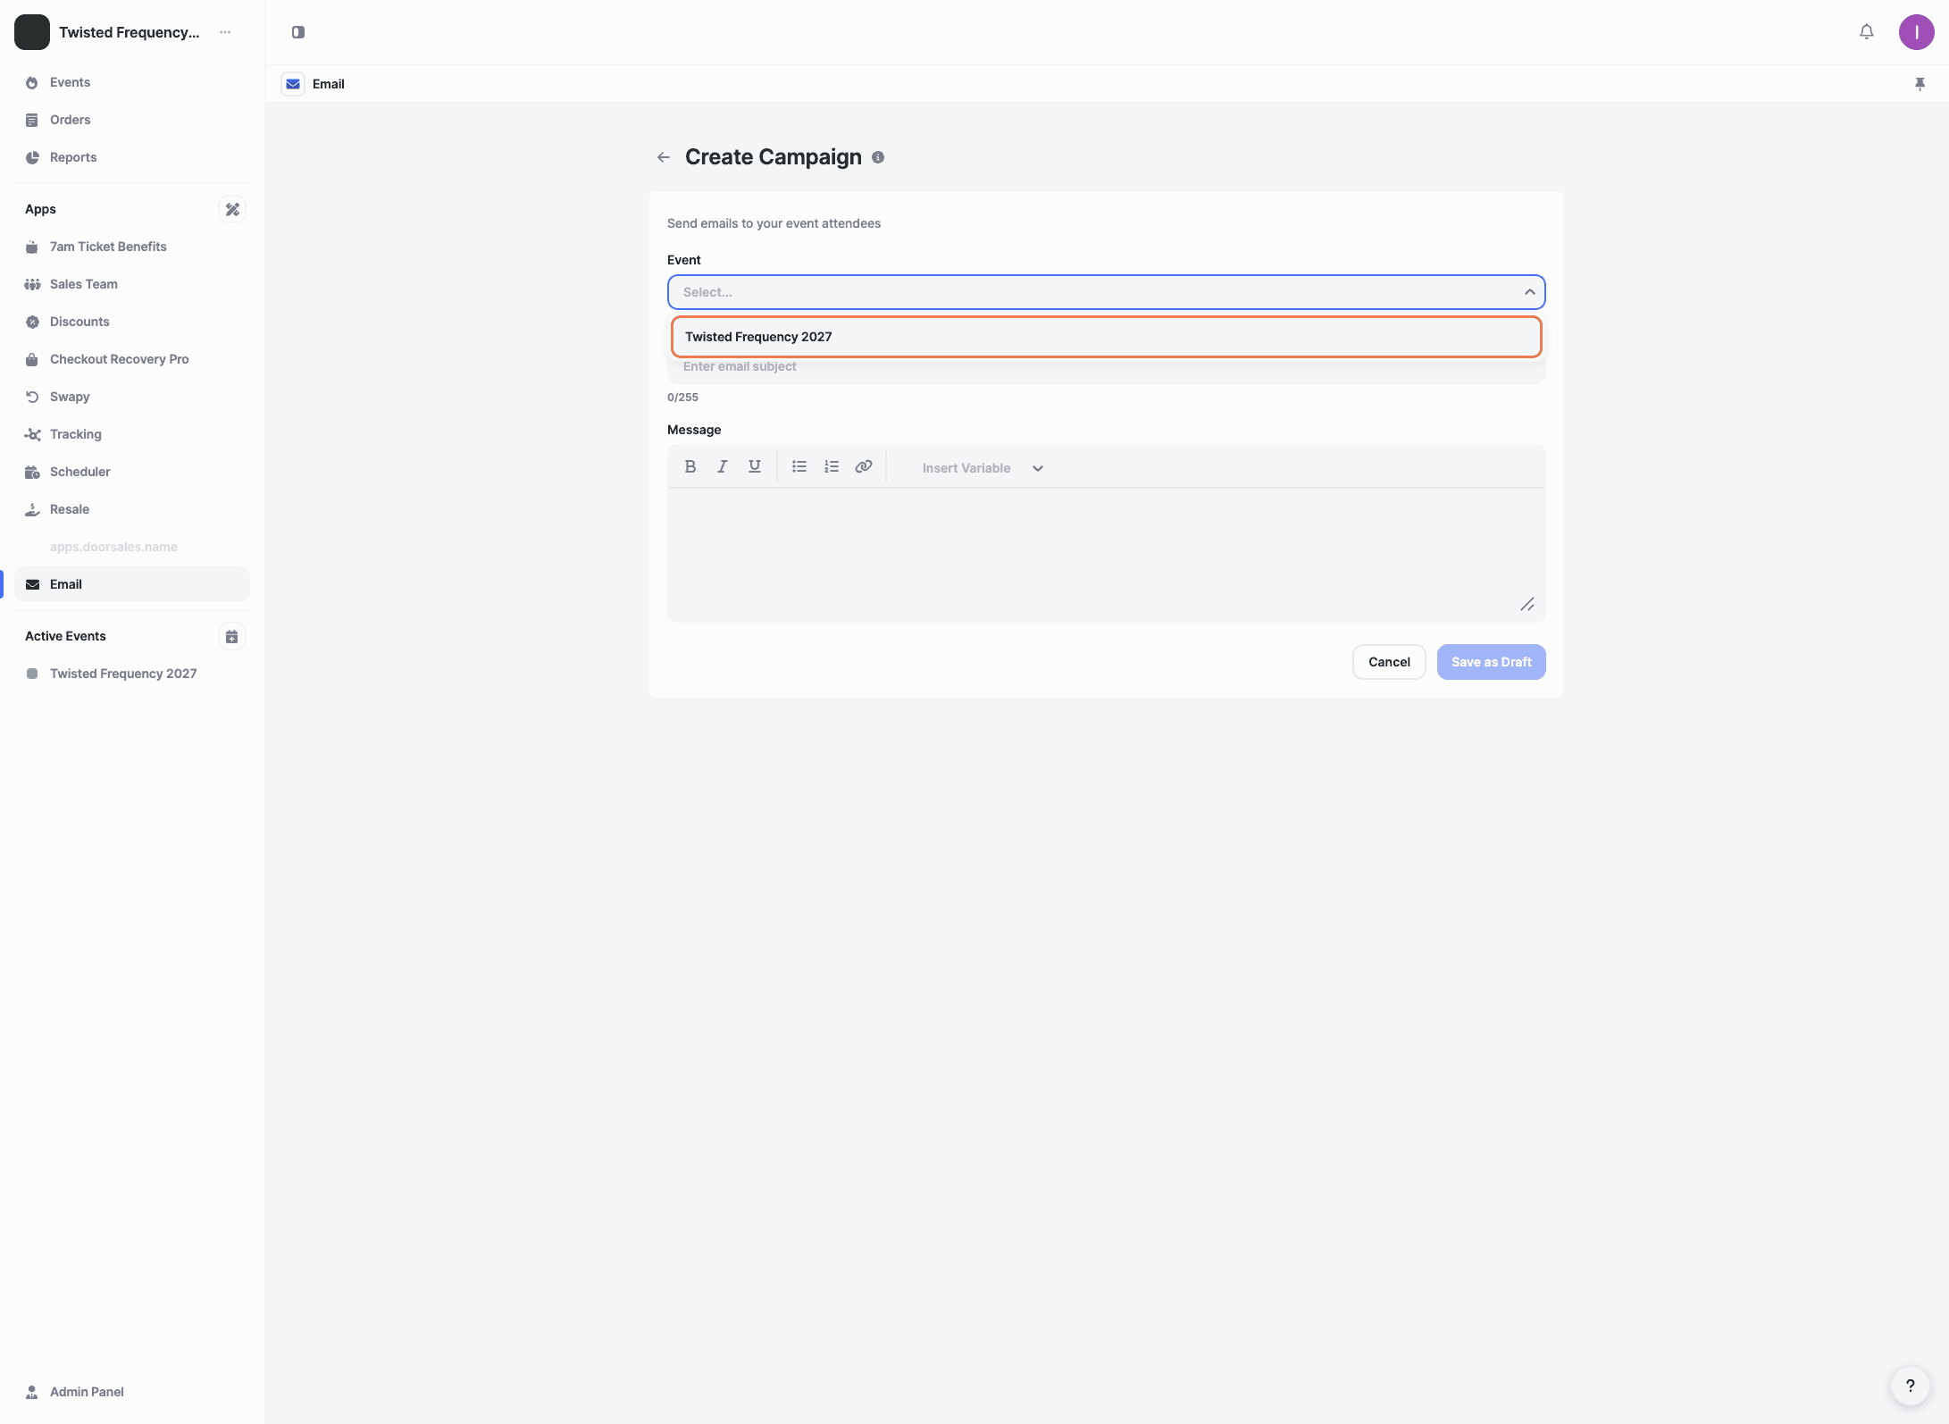Collapse the sidebar panel
This screenshot has height=1424, width=1949.
pyautogui.click(x=298, y=32)
